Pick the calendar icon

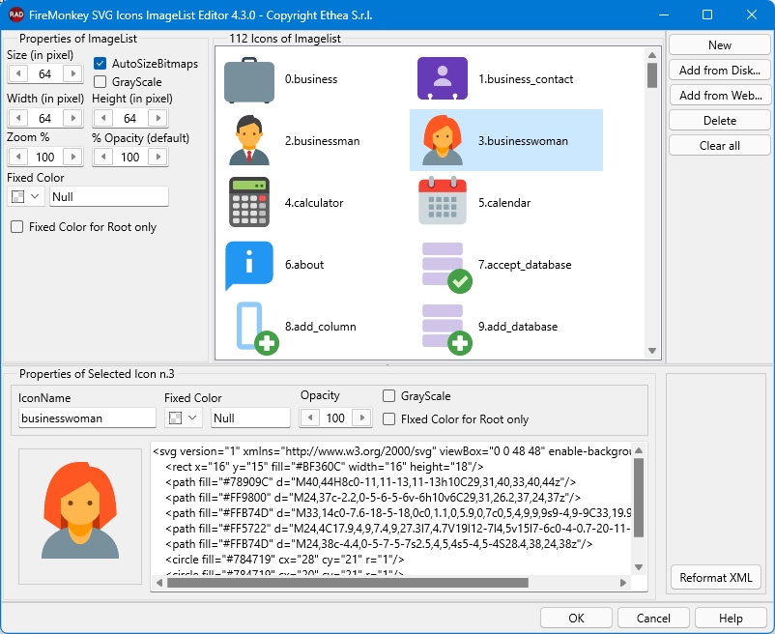point(442,203)
